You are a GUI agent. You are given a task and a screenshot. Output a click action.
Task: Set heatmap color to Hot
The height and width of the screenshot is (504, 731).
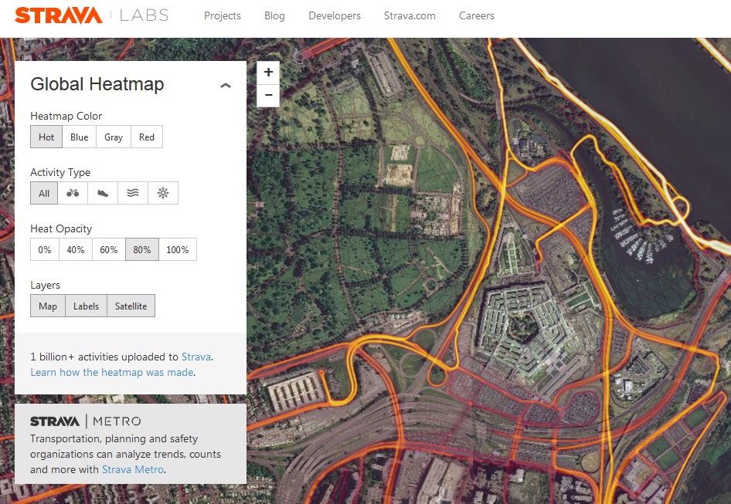click(46, 137)
